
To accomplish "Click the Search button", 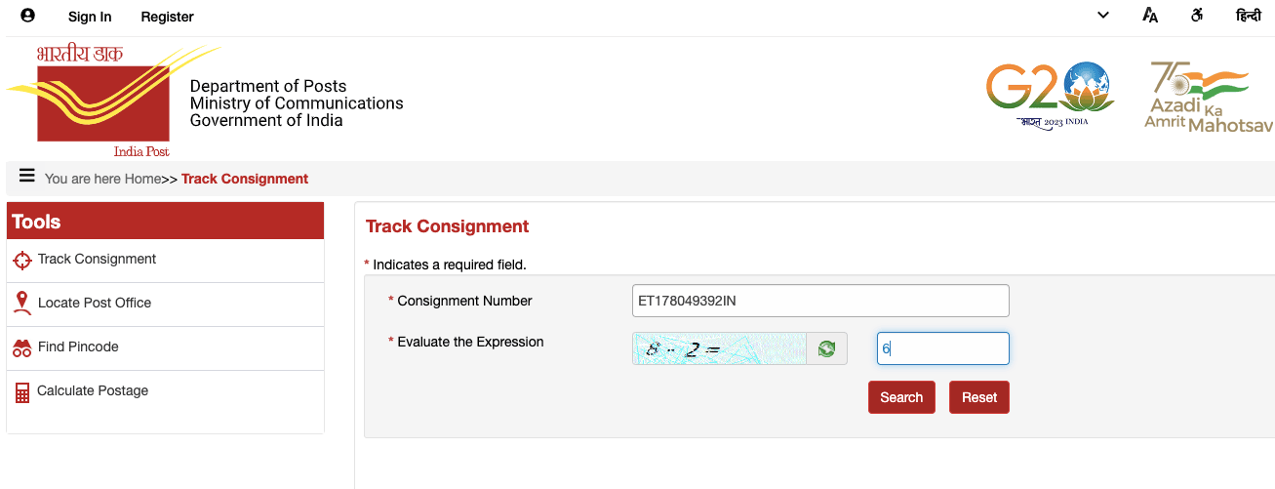I will [x=901, y=397].
